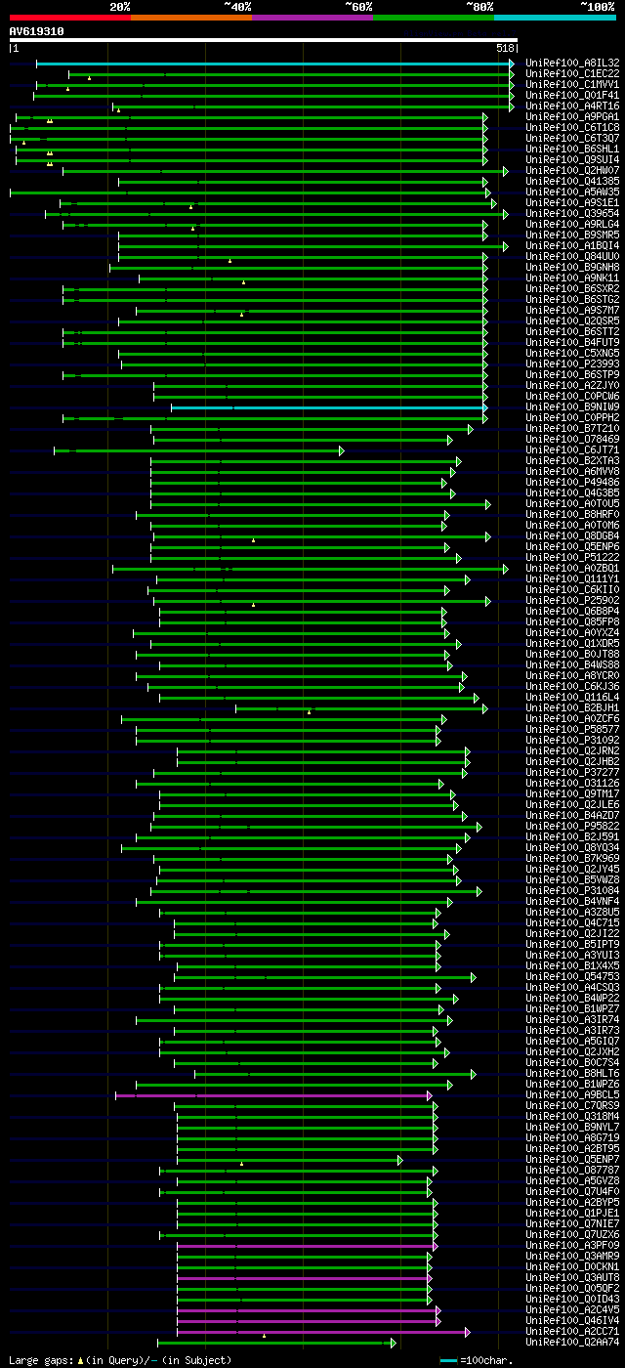Click the green ~80% legend segment
This screenshot has width=625, height=1368.
point(434,18)
